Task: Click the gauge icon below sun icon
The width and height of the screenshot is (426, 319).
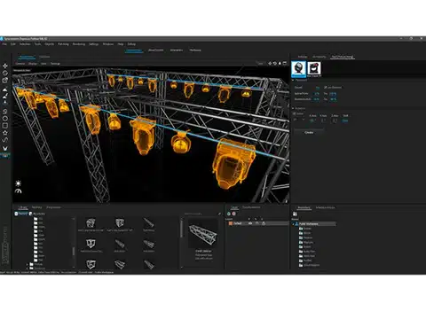Action: [19, 191]
